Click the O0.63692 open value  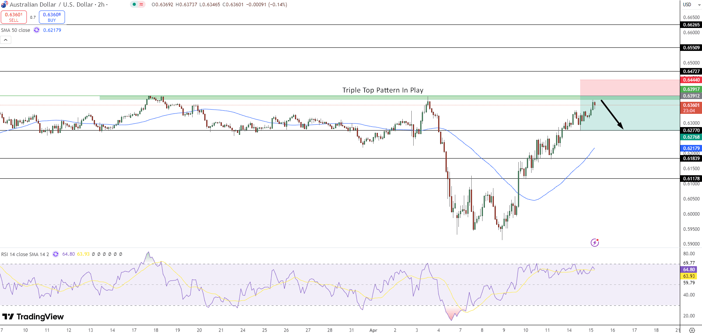point(162,5)
